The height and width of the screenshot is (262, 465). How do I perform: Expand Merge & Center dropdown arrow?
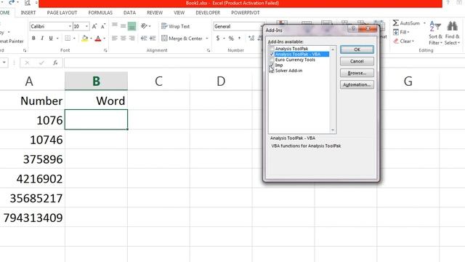(206, 39)
